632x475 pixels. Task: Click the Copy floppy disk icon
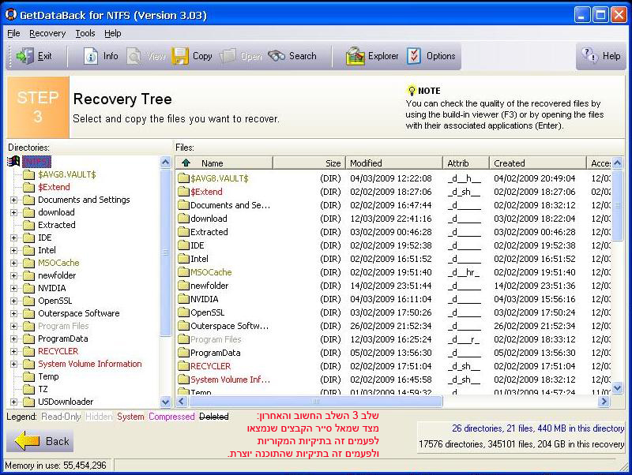[x=180, y=56]
